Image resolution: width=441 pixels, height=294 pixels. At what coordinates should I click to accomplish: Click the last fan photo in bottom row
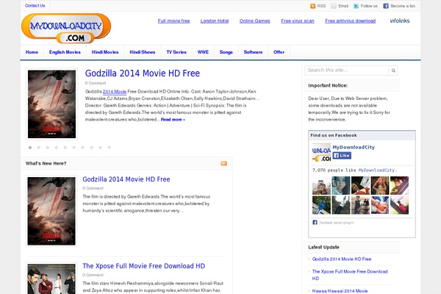pos(399,205)
